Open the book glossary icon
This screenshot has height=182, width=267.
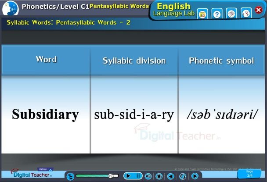click(x=231, y=14)
